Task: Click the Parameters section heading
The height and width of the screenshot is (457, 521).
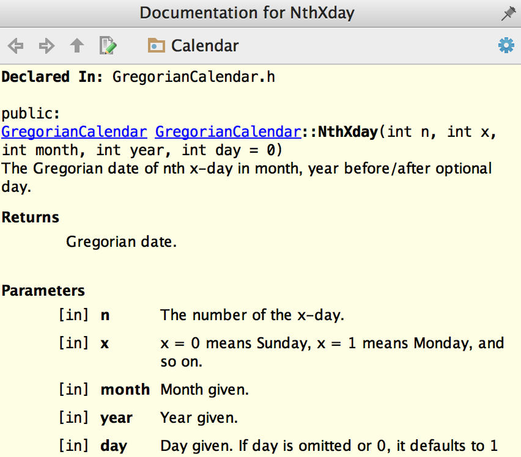Action: (x=43, y=291)
